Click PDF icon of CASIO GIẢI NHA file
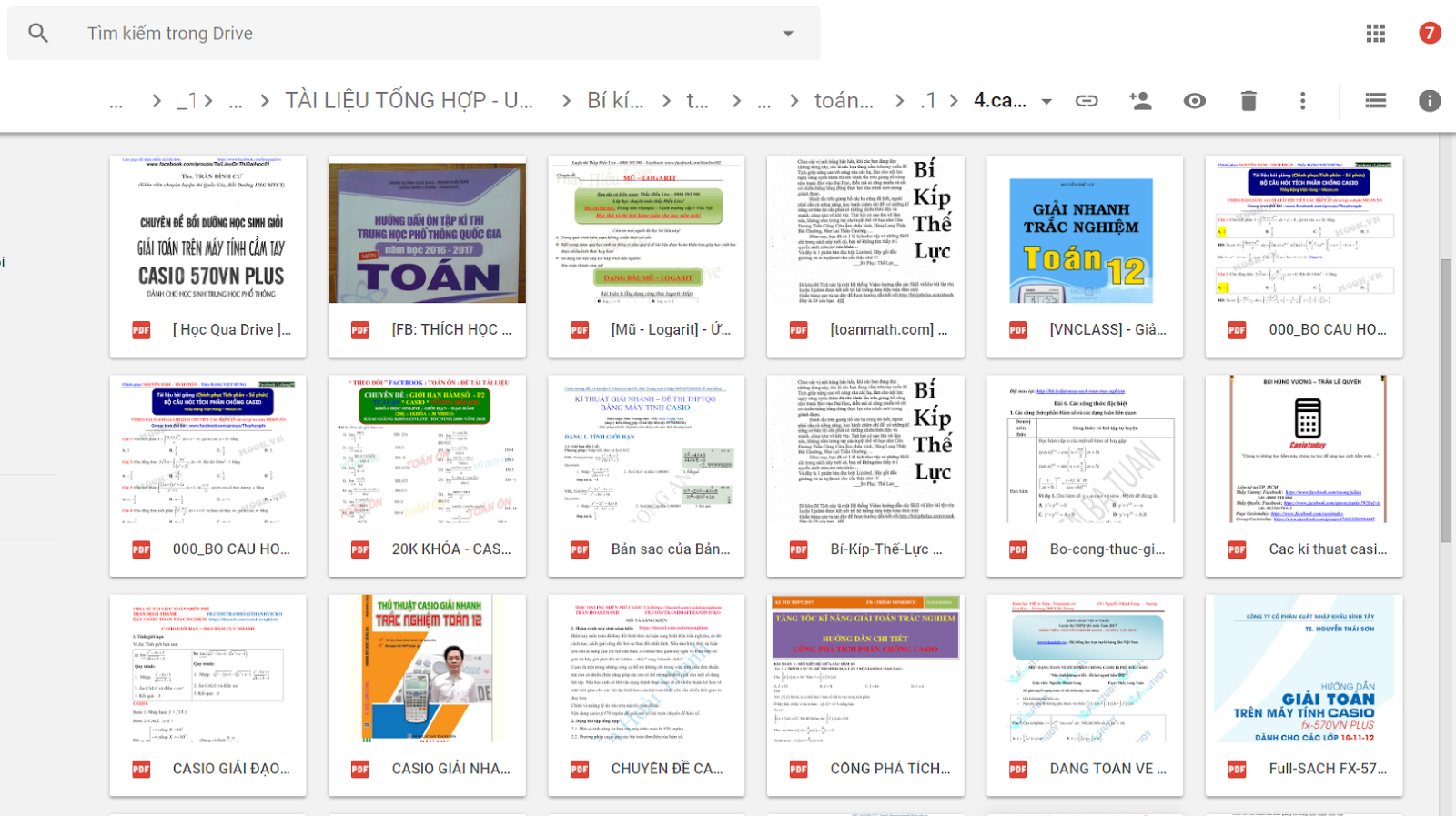1456x816 pixels. [x=360, y=770]
